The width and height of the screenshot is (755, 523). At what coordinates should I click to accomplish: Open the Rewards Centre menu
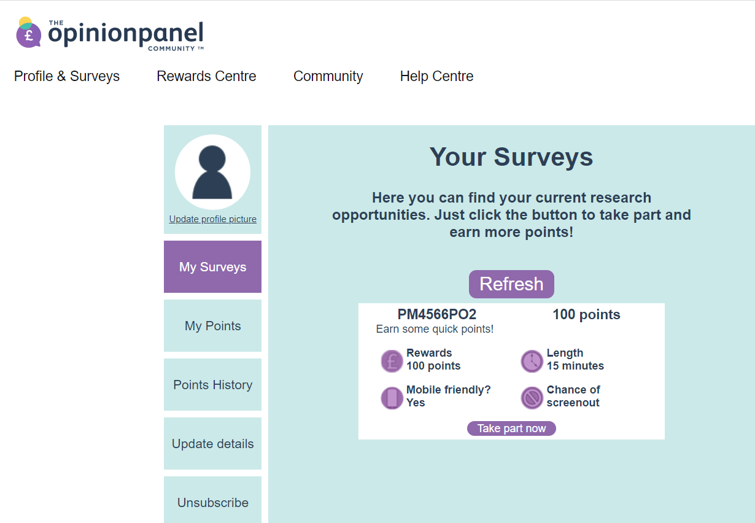[x=206, y=76]
